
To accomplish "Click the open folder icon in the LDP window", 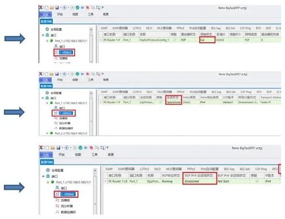I will click(51, 74).
